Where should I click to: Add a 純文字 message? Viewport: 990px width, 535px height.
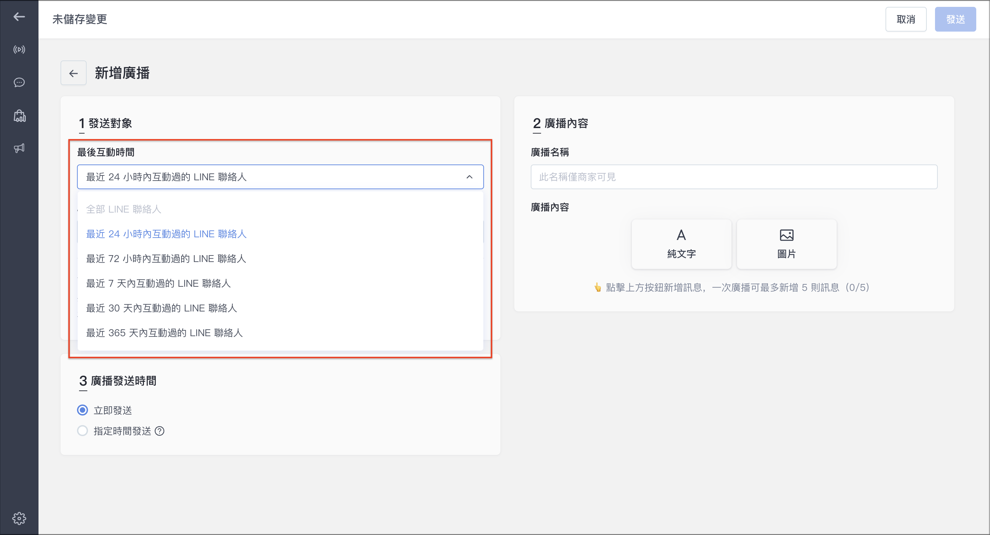click(x=681, y=244)
